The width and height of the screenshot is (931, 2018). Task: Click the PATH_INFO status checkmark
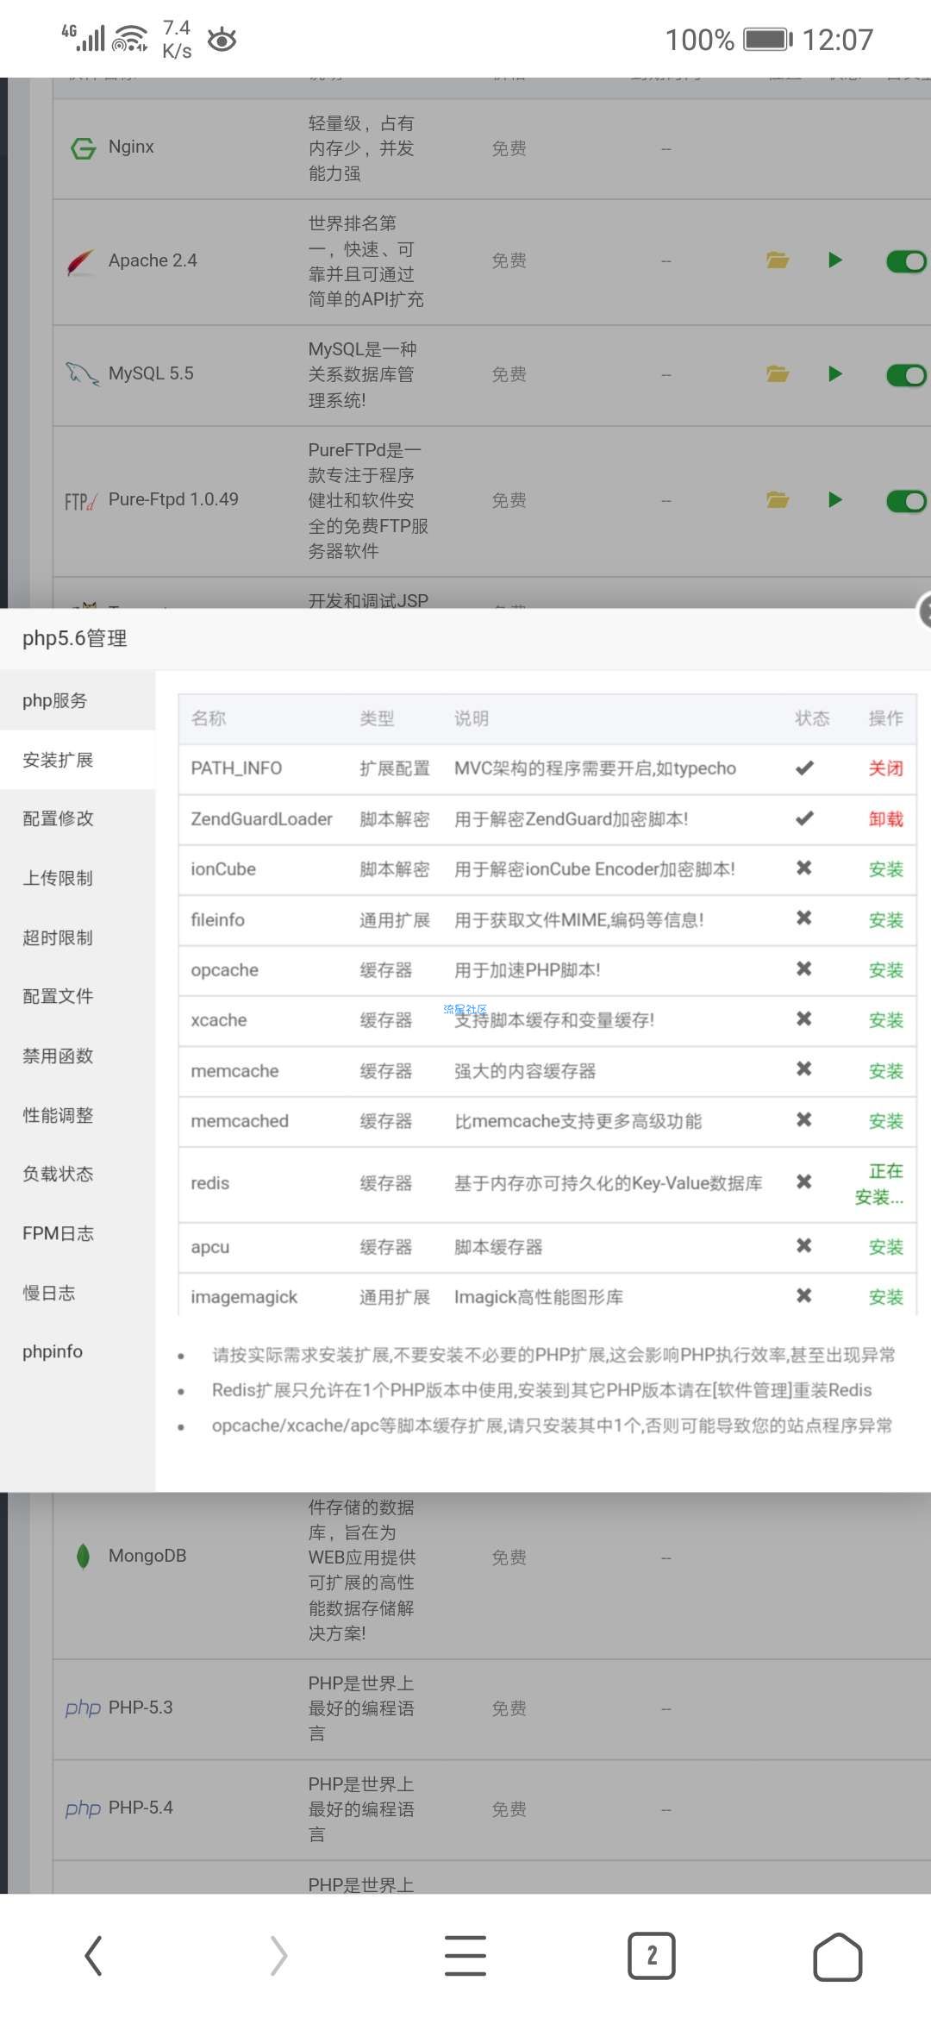coord(804,768)
